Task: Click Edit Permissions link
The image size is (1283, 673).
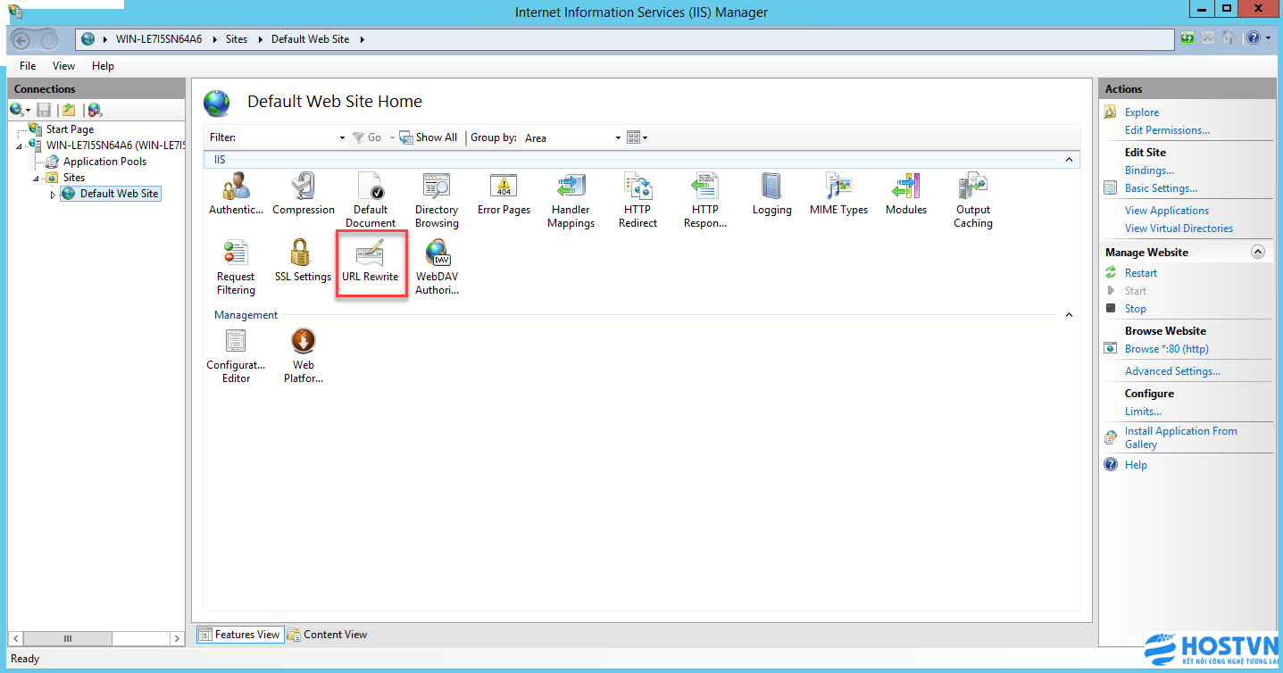Action: [x=1167, y=130]
